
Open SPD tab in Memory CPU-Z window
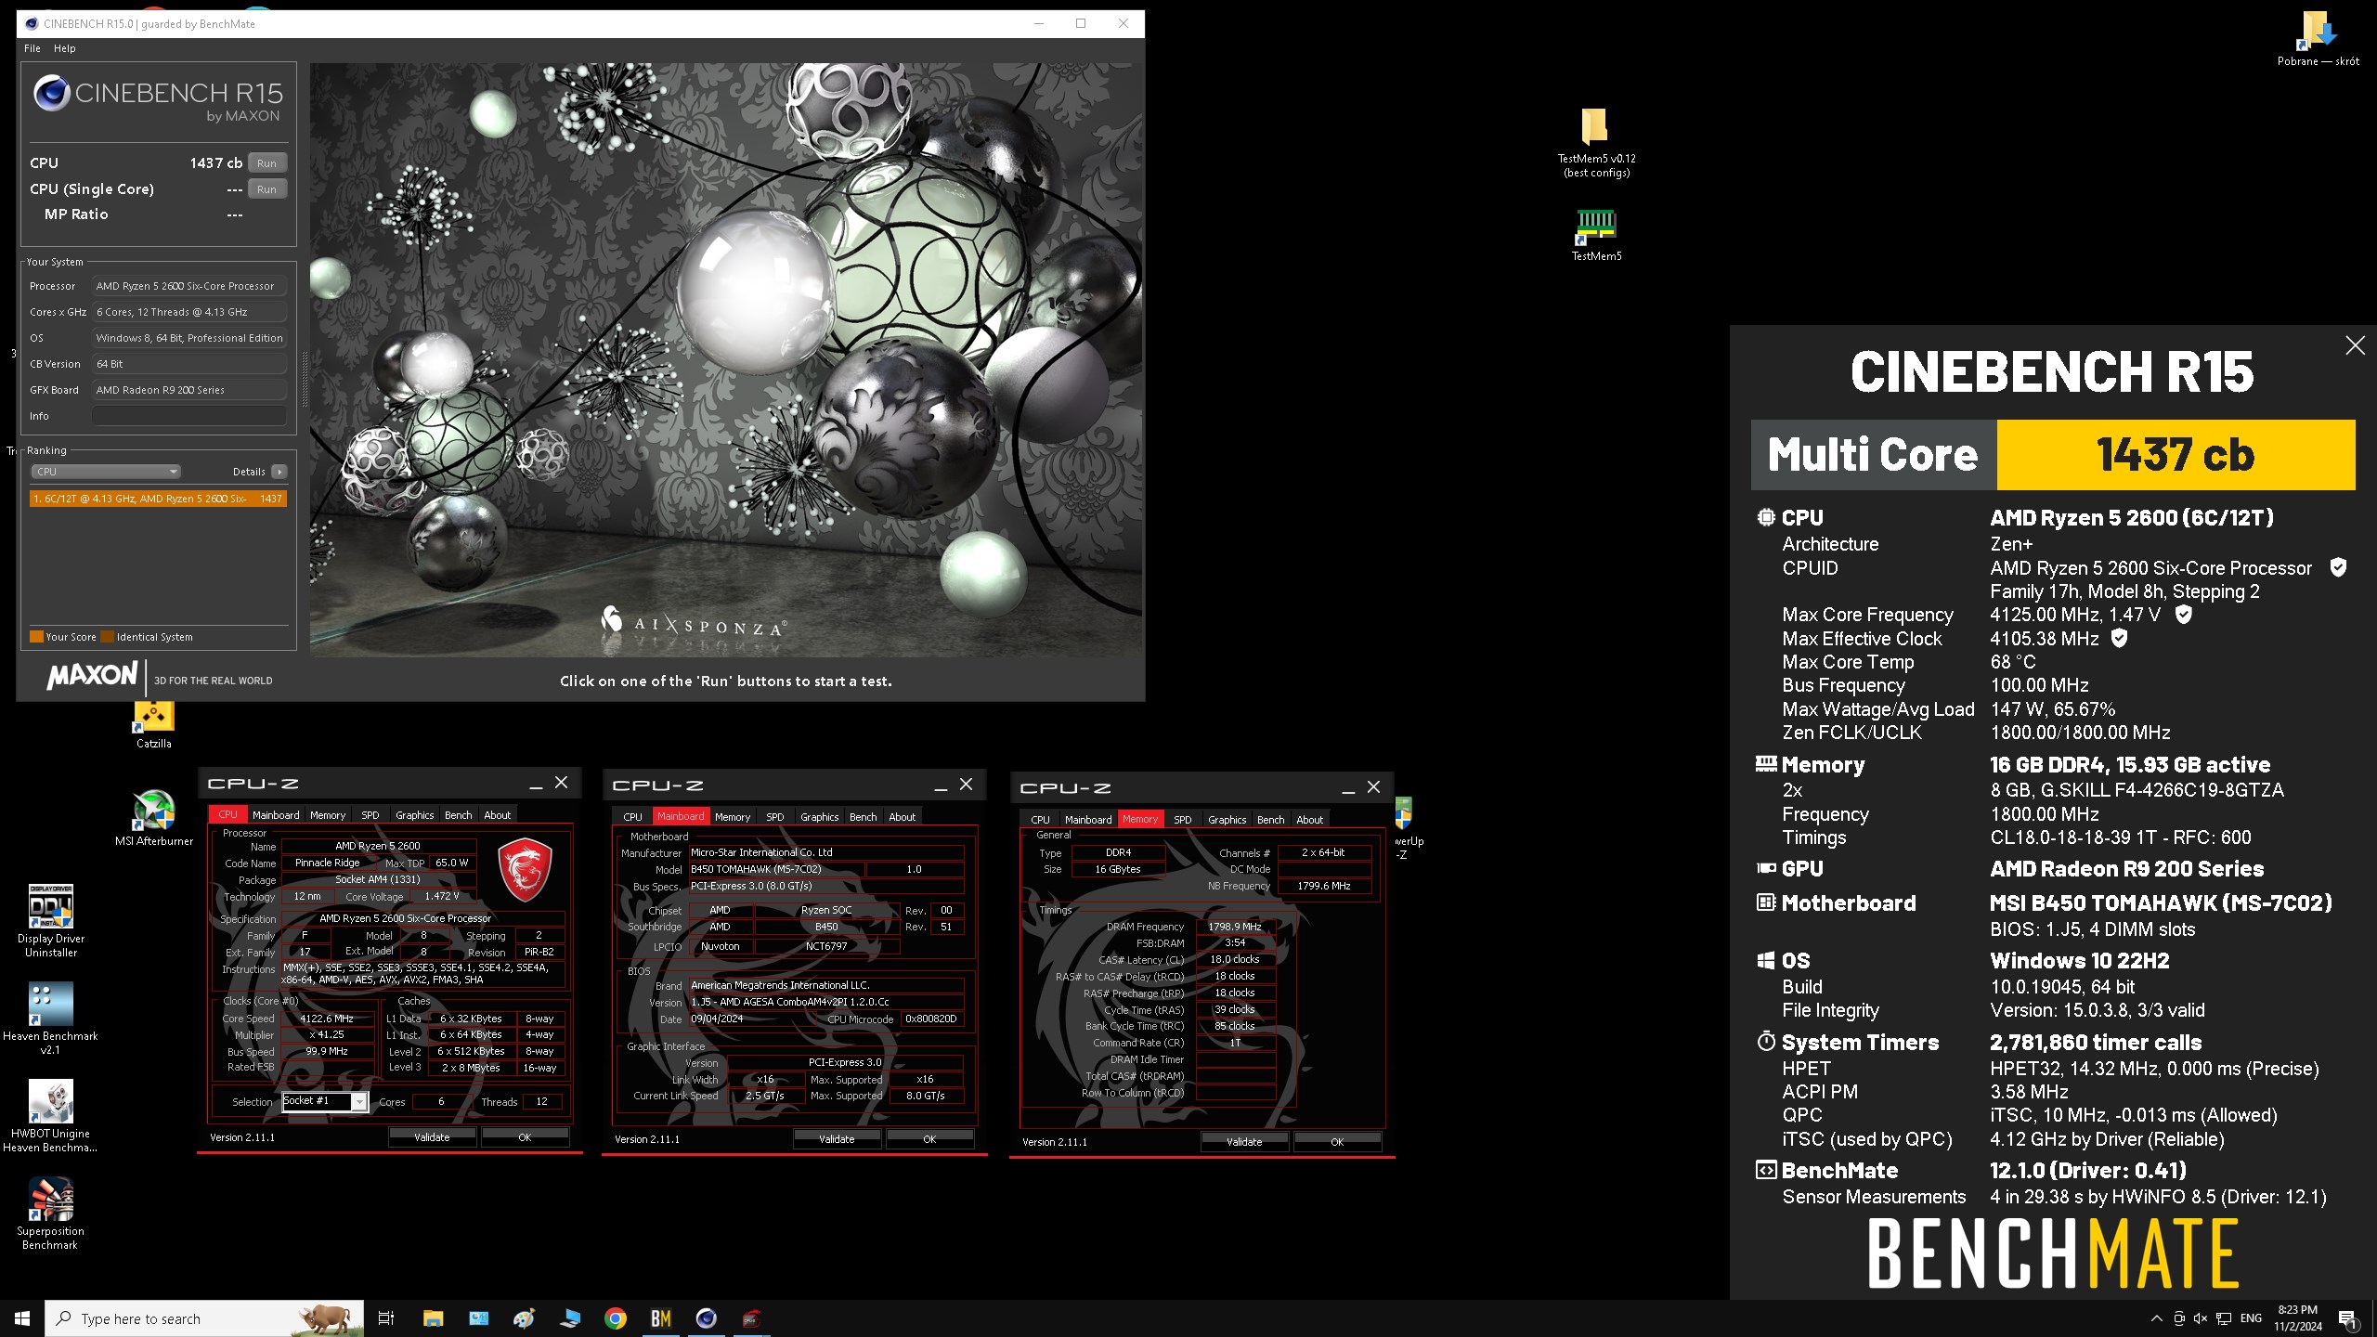pyautogui.click(x=1183, y=820)
